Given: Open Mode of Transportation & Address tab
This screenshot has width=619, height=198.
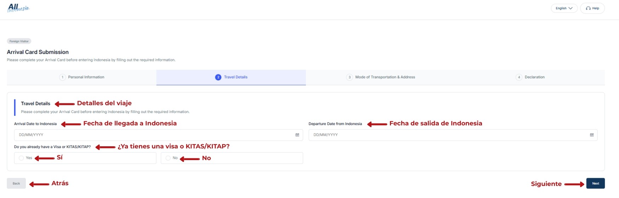Looking at the screenshot, I should click(x=385, y=77).
